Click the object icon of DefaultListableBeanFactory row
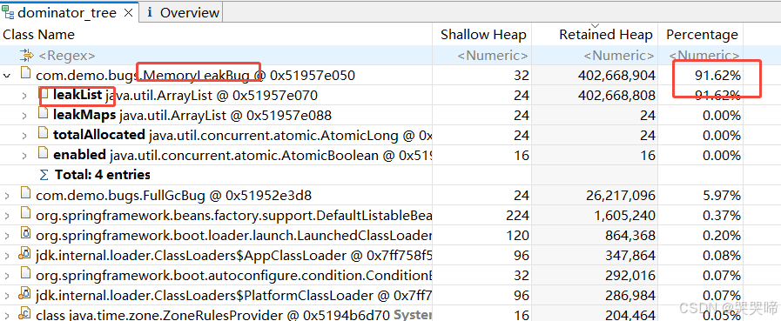Image resolution: width=781 pixels, height=321 pixels. tap(25, 213)
